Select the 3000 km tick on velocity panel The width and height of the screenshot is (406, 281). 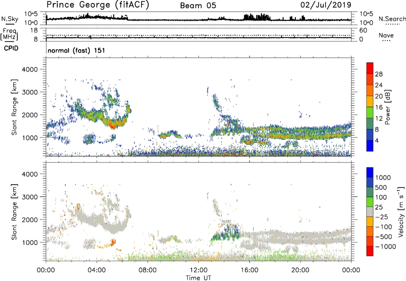(29, 197)
